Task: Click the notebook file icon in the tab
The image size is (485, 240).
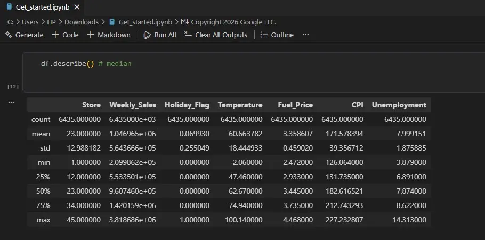Action: tap(9, 7)
